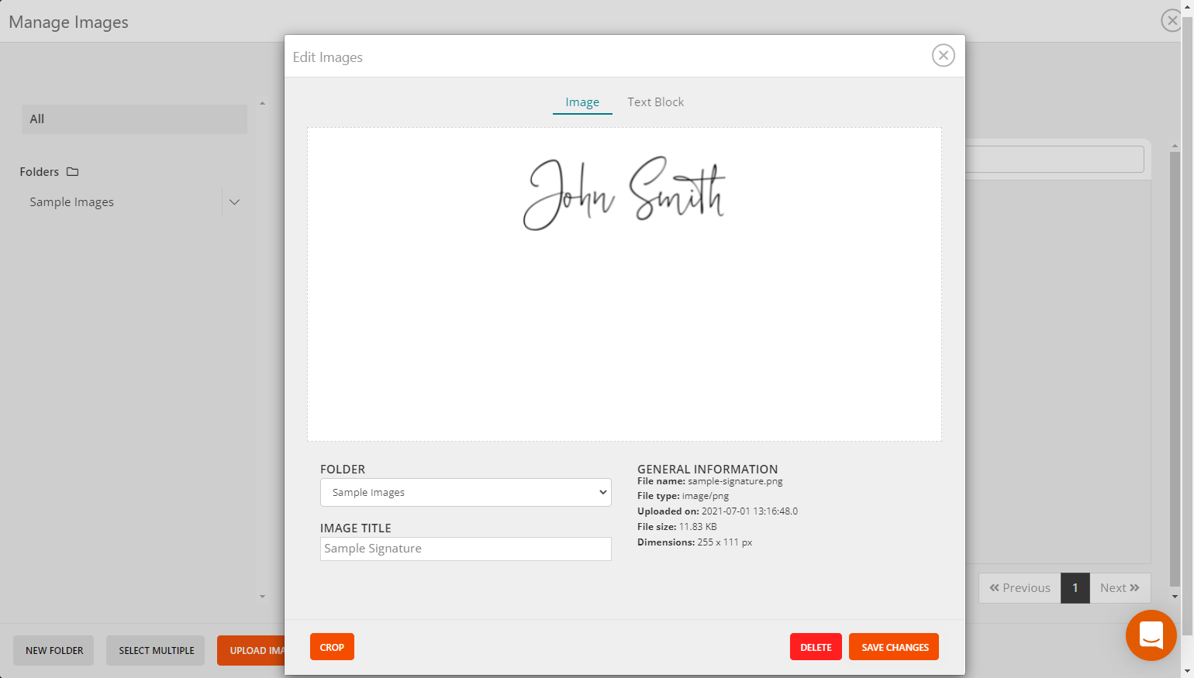Select the Image tab
The image size is (1194, 678).
click(x=581, y=102)
